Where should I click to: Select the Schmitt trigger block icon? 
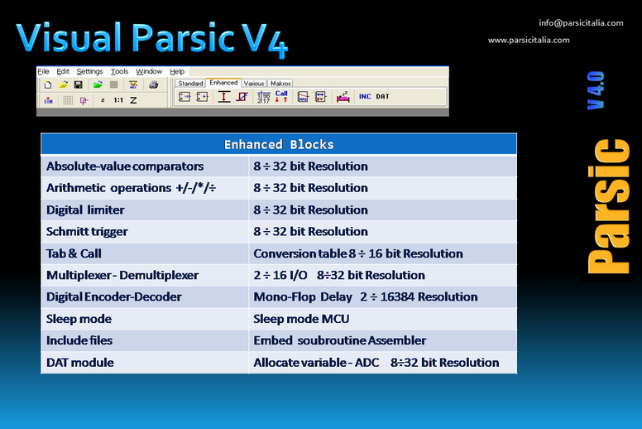click(x=242, y=97)
